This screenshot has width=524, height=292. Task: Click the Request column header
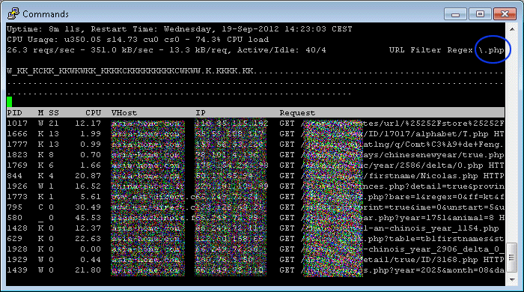[x=297, y=112]
